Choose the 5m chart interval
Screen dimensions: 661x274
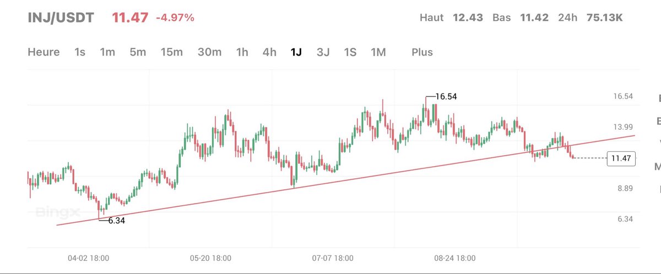(138, 52)
